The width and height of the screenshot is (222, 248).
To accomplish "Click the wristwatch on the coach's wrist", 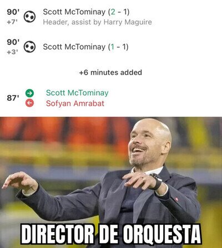I will click(x=157, y=181).
